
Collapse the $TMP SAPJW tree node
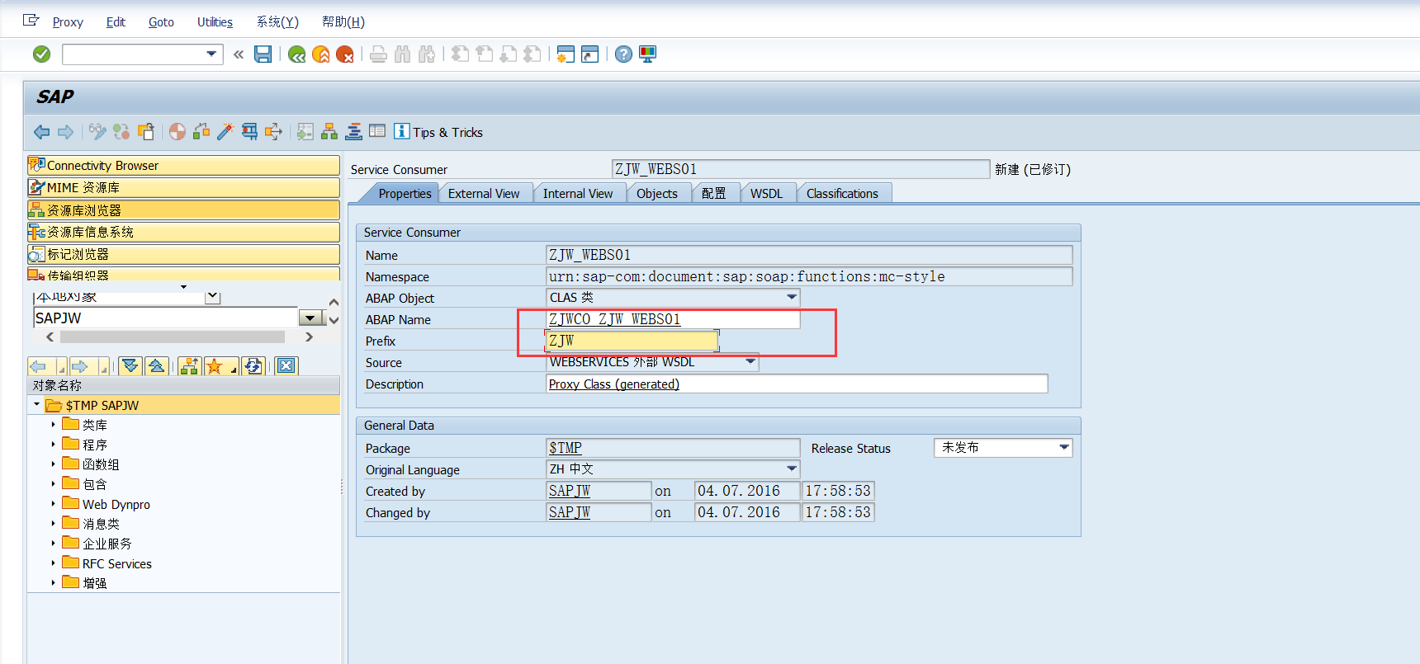tap(36, 405)
